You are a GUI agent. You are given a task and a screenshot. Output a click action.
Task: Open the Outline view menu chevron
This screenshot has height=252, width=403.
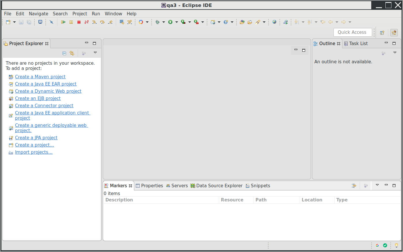click(395, 53)
